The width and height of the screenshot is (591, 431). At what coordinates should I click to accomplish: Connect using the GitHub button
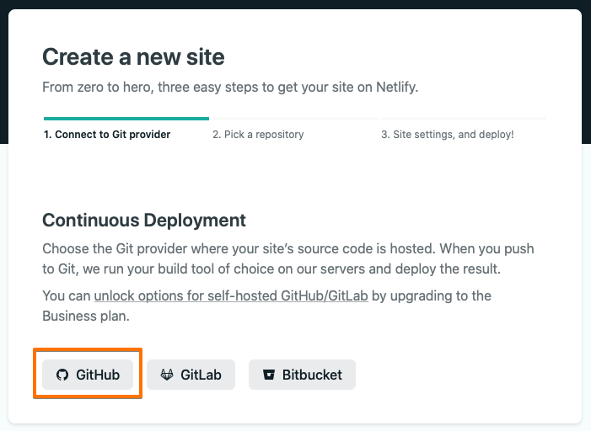tap(88, 375)
